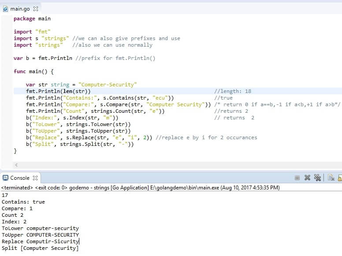Click the 'package main' line
Screen dimensions: 342x256
click(x=32, y=19)
